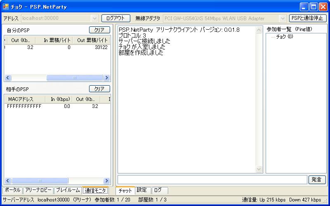Switch to the プレイルーム tab
This screenshot has height=206, width=330.
click(68, 190)
